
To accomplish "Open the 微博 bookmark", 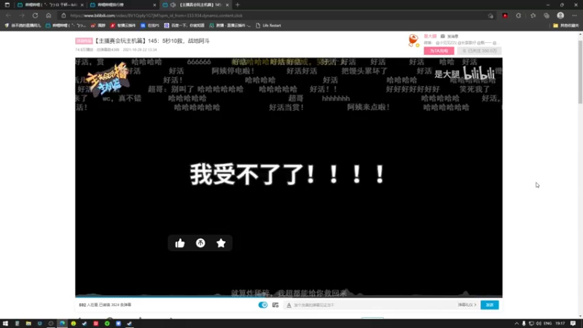I will coord(98,26).
